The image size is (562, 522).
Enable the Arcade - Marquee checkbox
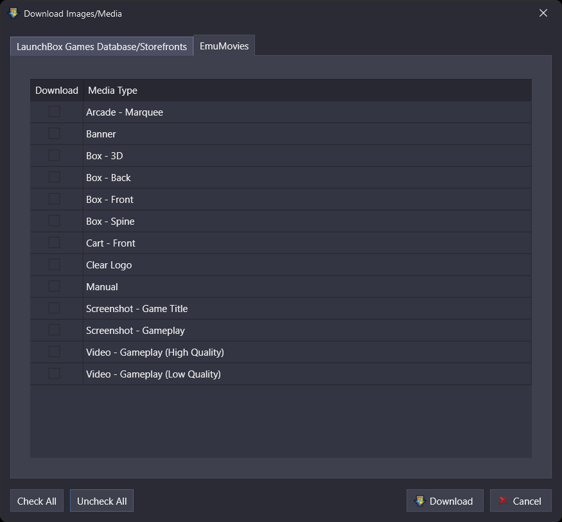(x=54, y=112)
